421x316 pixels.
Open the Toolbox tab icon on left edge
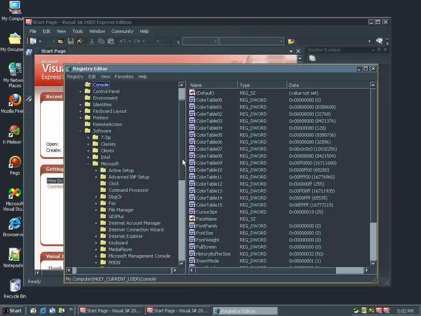coord(29,99)
